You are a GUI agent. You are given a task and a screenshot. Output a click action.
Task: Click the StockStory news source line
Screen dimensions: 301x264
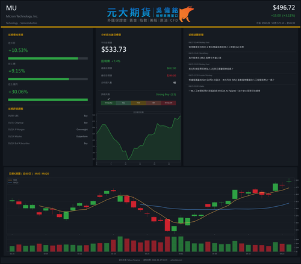tap(199, 53)
